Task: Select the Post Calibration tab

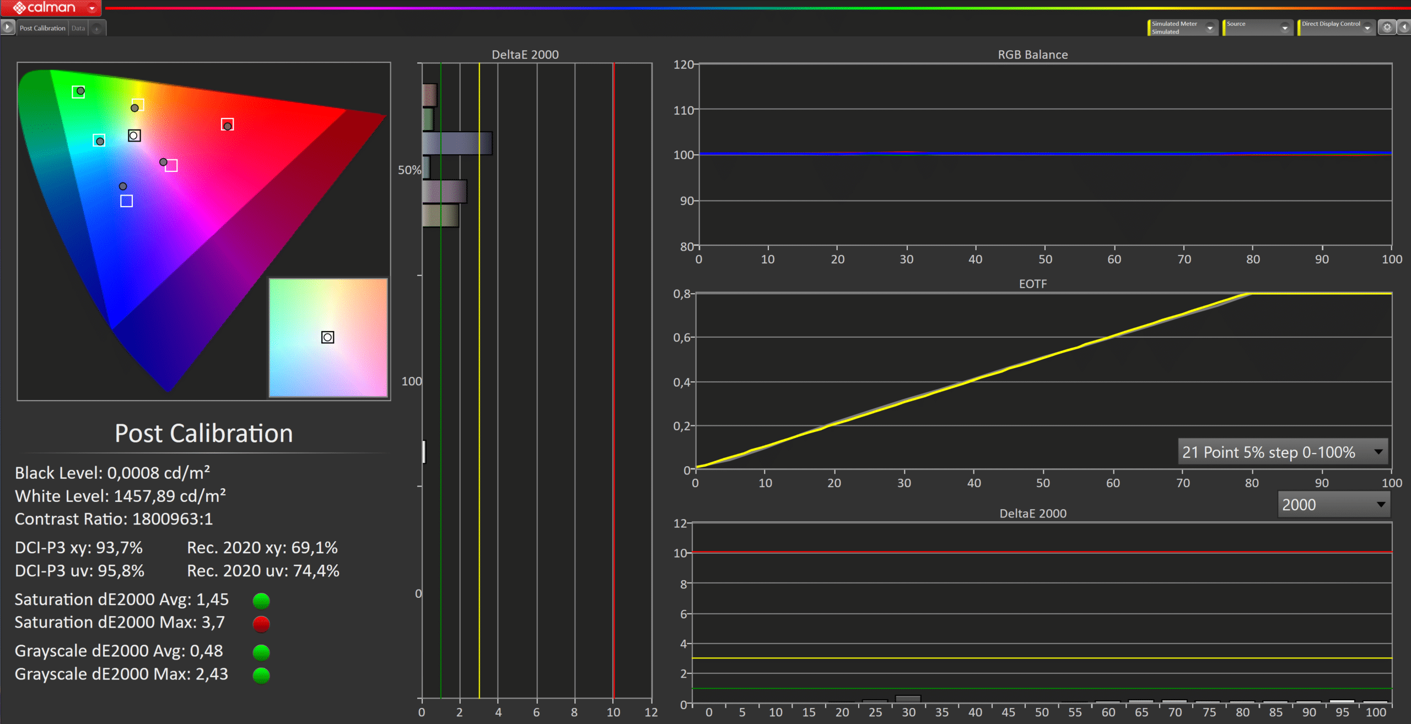Action: pyautogui.click(x=42, y=28)
